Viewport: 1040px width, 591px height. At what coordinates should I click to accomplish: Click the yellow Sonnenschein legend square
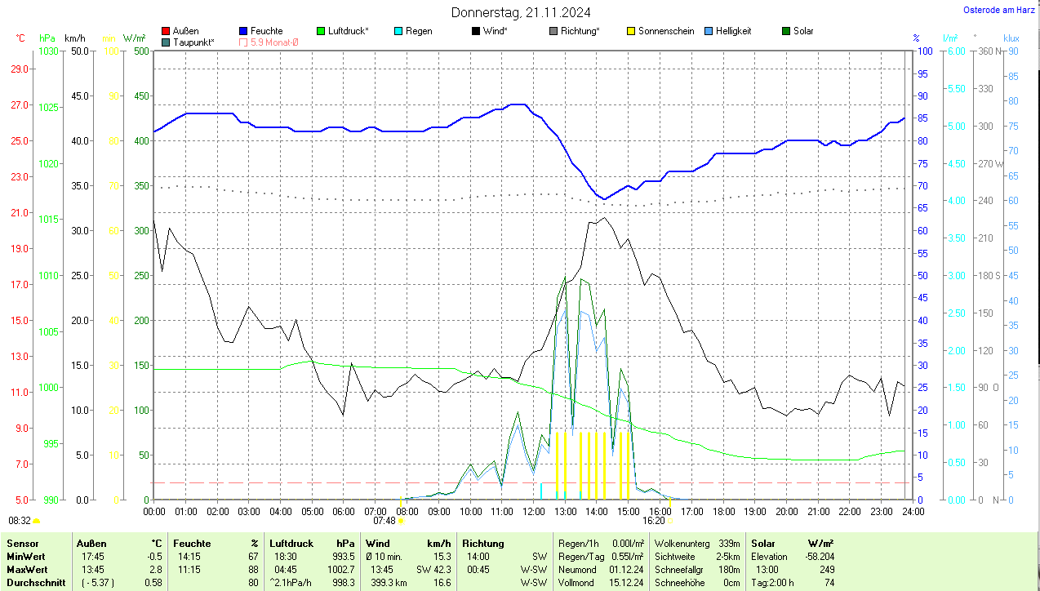coord(631,31)
